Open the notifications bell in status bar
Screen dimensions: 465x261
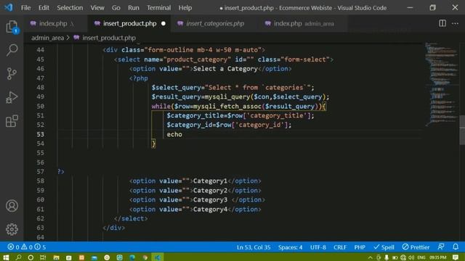coord(456,246)
